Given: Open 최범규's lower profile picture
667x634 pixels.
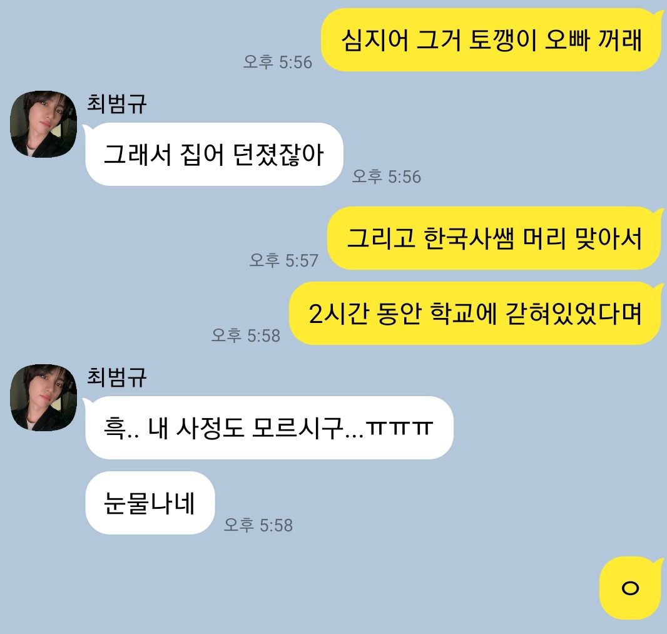Looking at the screenshot, I should coord(43,397).
